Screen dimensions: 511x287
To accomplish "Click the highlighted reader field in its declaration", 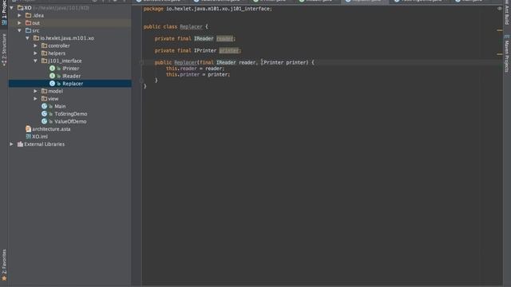I will tap(225, 39).
